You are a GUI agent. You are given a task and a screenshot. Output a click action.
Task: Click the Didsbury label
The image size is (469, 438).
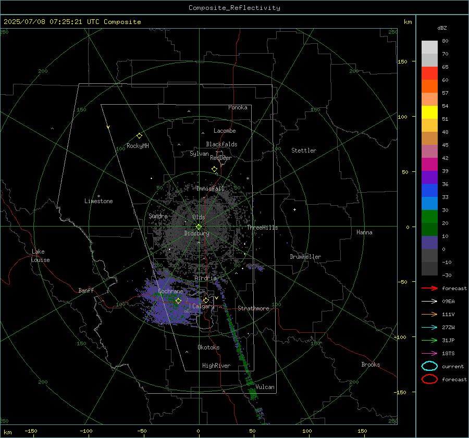[196, 233]
